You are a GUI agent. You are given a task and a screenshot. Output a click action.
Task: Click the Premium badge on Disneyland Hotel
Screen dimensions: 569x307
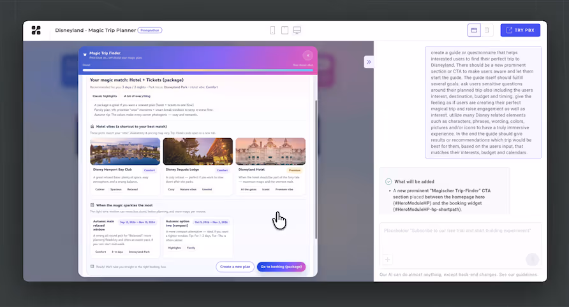(x=295, y=170)
